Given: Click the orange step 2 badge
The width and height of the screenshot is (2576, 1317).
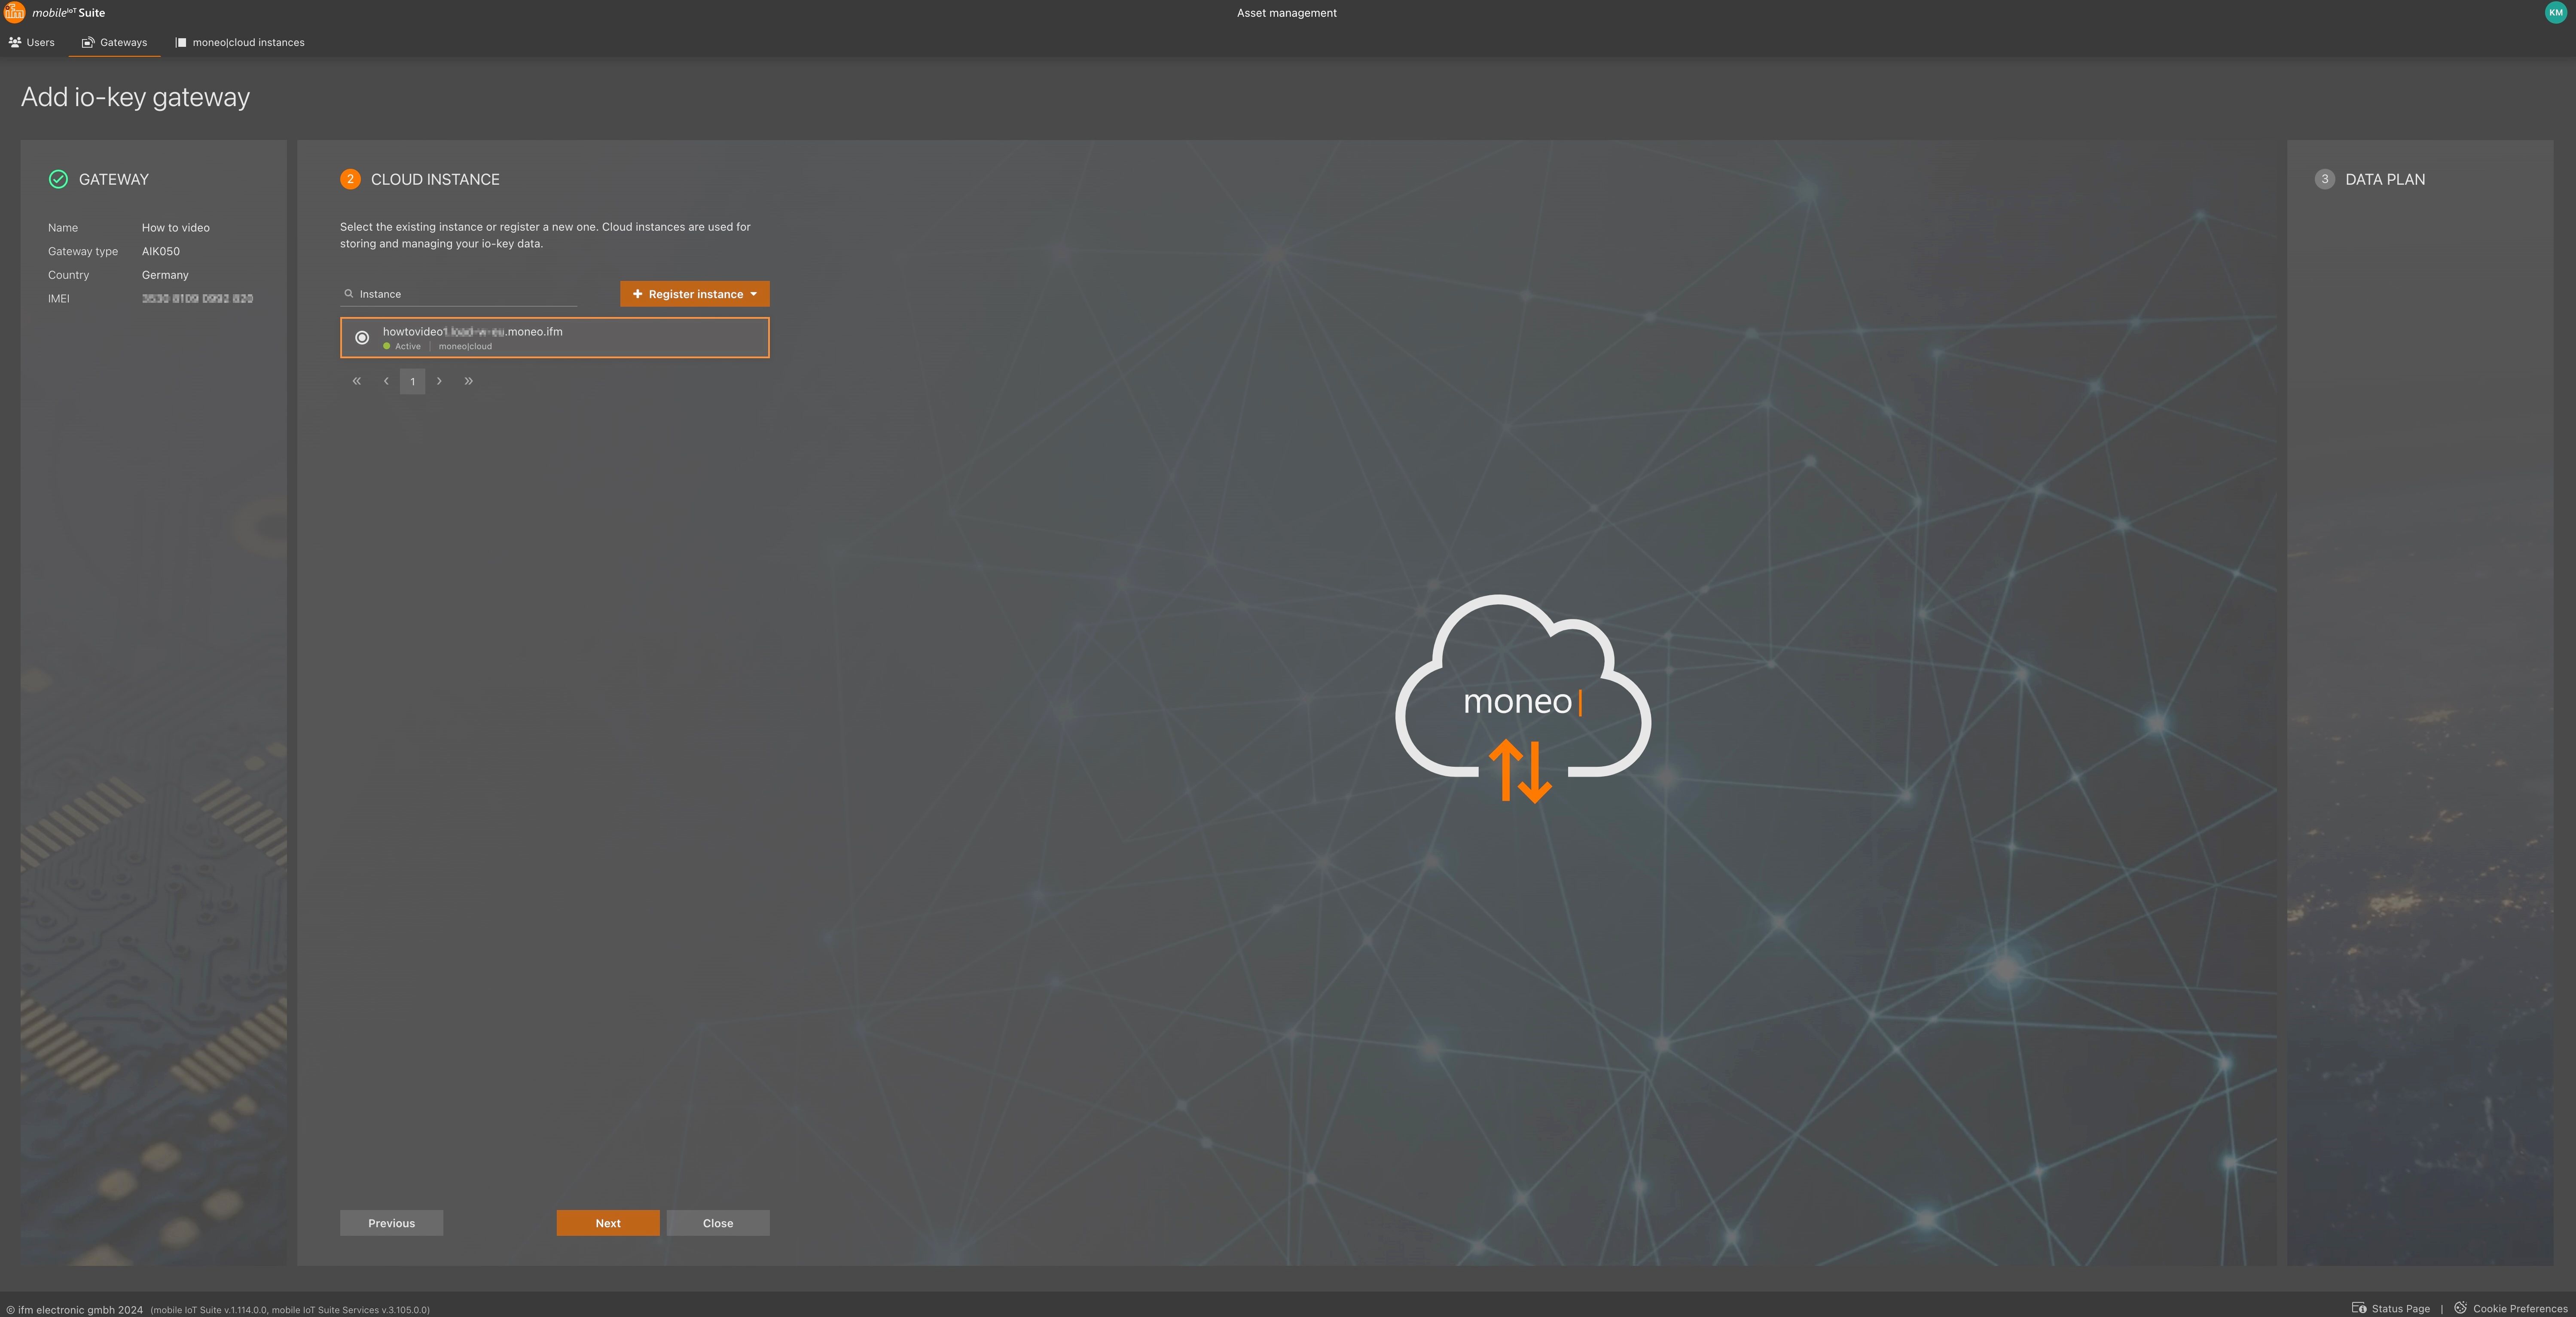Looking at the screenshot, I should tap(350, 179).
